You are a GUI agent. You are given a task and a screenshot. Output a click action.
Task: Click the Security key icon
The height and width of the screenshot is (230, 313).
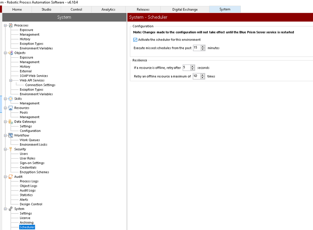click(11, 149)
